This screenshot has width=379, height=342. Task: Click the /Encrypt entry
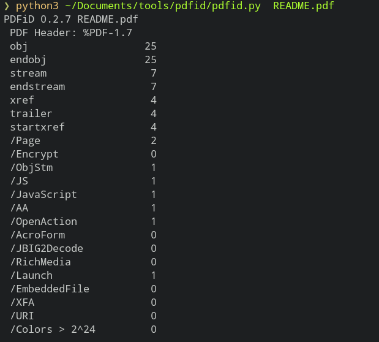tap(83, 154)
